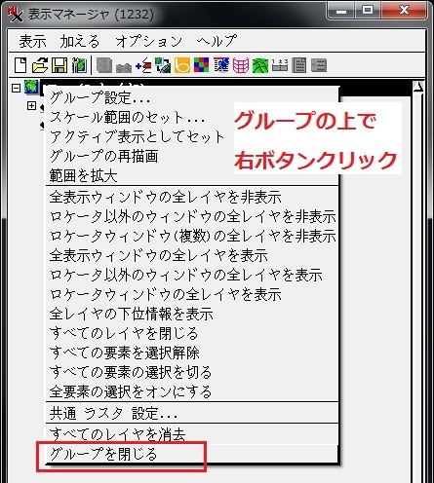Expand the first layer under the group

click(31, 105)
